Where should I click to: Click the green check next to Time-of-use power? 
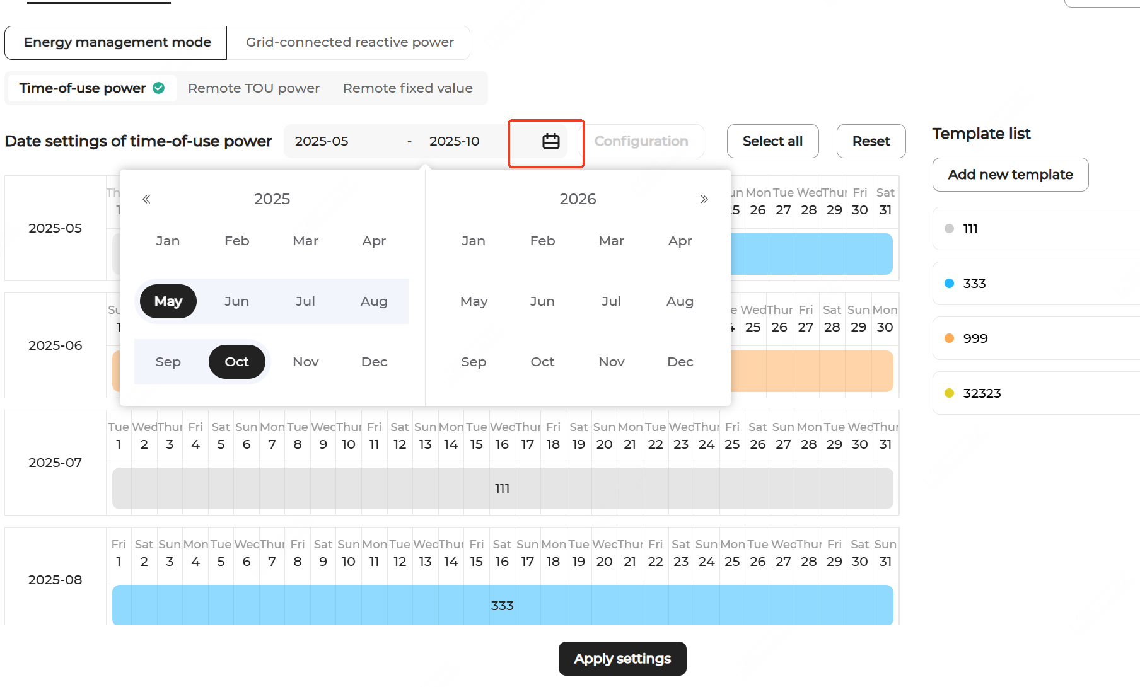pyautogui.click(x=159, y=88)
